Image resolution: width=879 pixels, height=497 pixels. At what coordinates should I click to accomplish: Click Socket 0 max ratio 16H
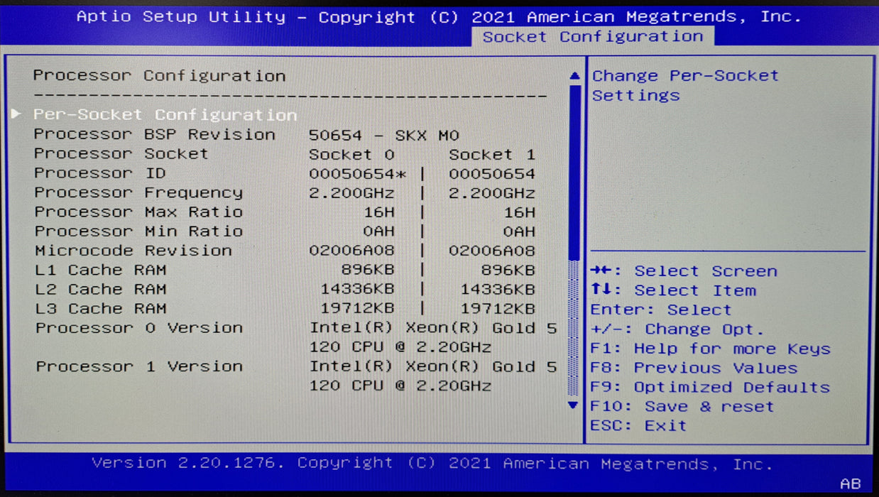[x=378, y=212]
